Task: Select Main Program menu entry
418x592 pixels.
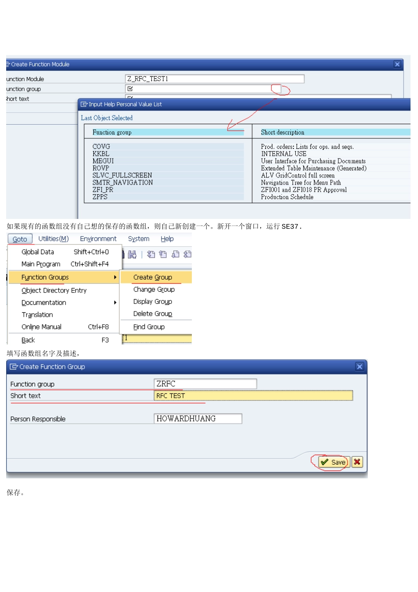Action: pos(64,264)
